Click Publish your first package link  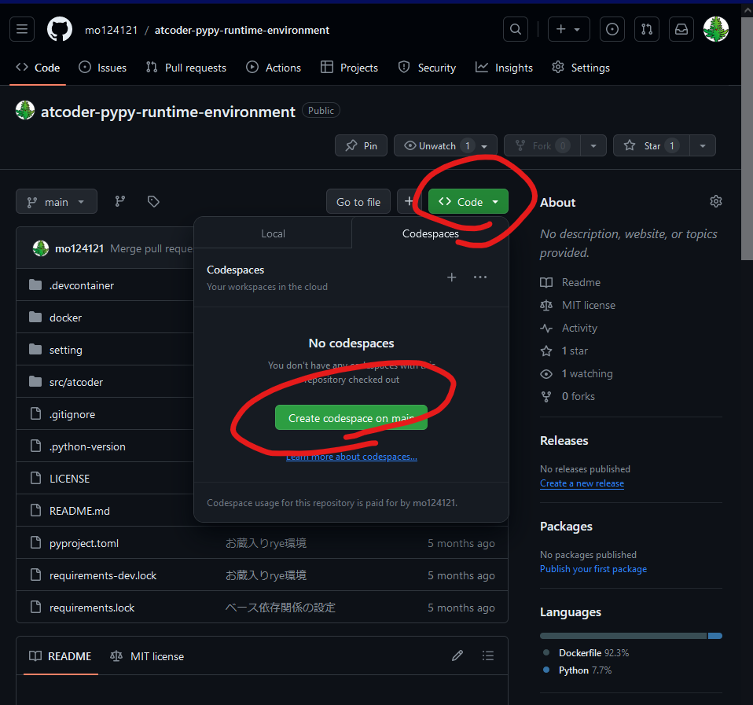tap(593, 568)
